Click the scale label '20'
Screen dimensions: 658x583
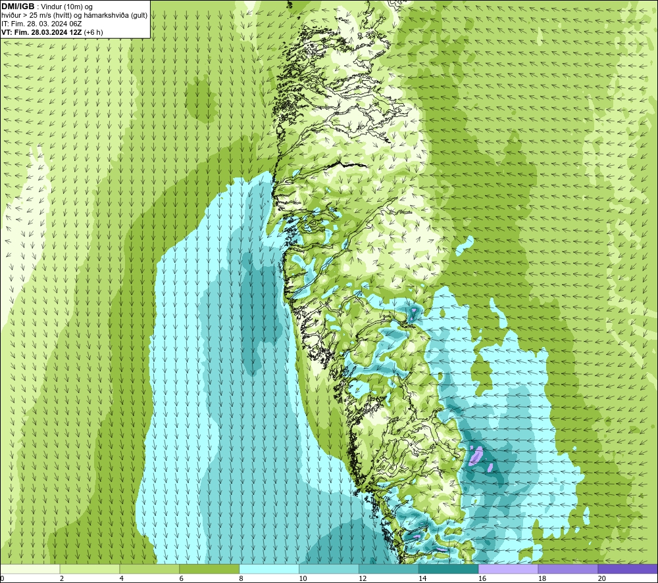(x=602, y=578)
